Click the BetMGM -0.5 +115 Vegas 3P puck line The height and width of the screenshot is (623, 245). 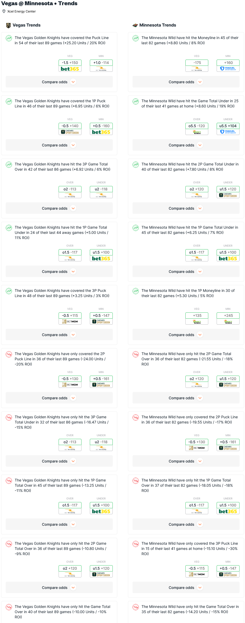click(70, 318)
